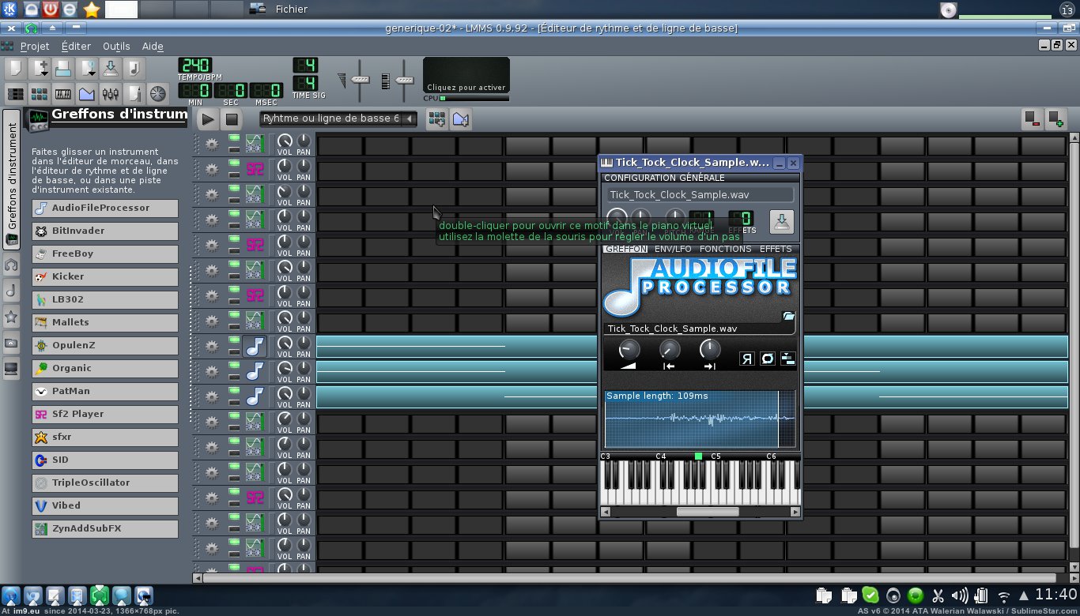The width and height of the screenshot is (1080, 616).
Task: Add a new beat/bassline pattern
Action: pos(436,119)
